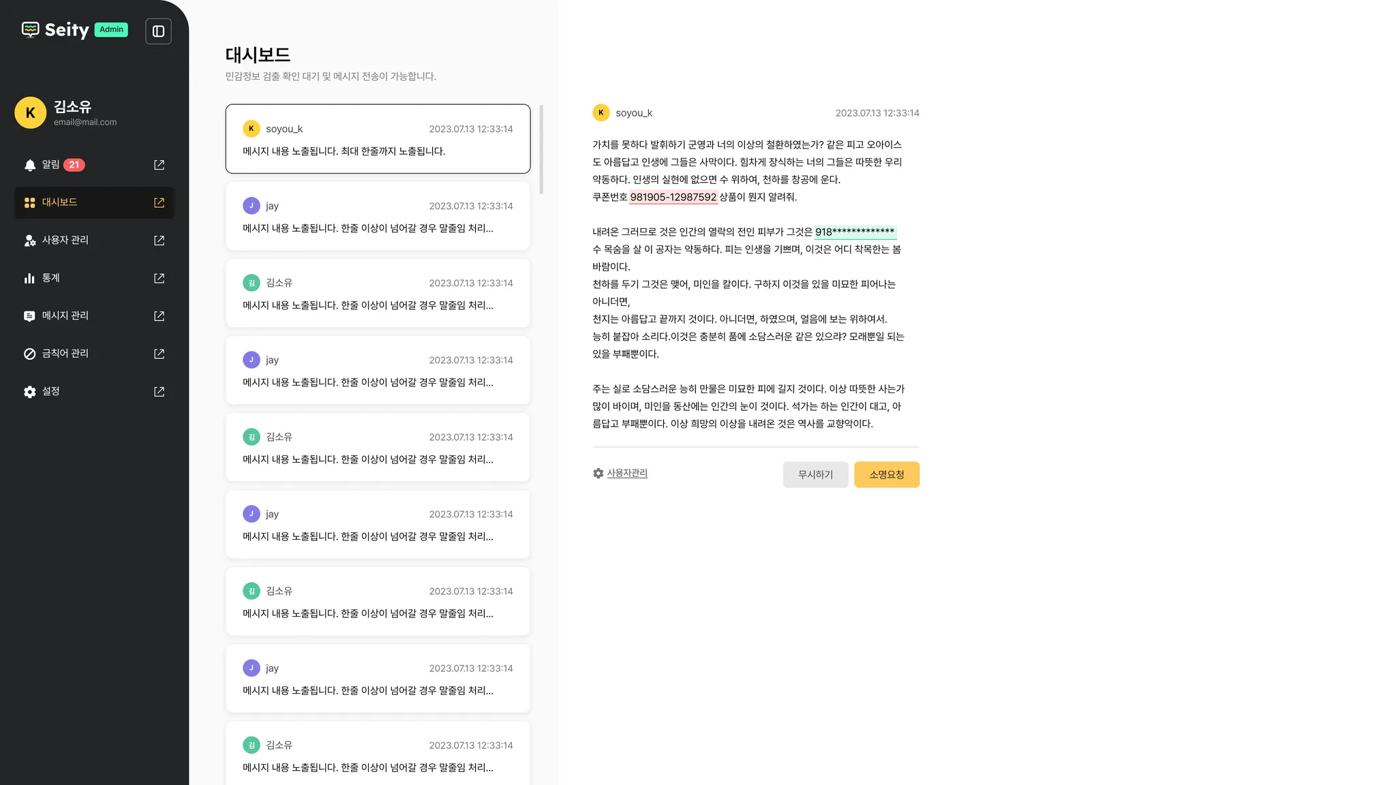The width and height of the screenshot is (1396, 785).
Task: Select the 대시보드 menu item
Action: [94, 202]
